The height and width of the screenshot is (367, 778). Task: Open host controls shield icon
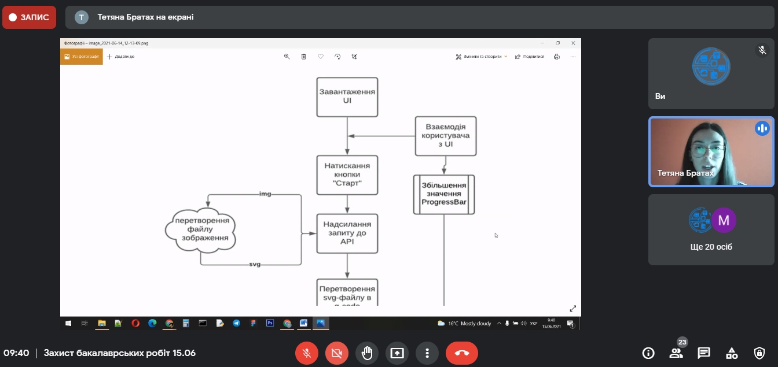pyautogui.click(x=759, y=353)
